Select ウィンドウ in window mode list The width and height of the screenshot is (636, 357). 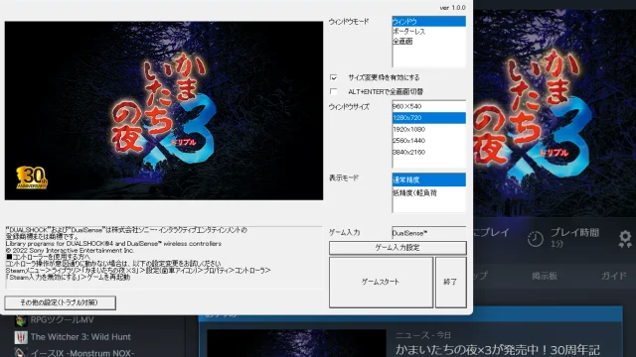pyautogui.click(x=428, y=21)
